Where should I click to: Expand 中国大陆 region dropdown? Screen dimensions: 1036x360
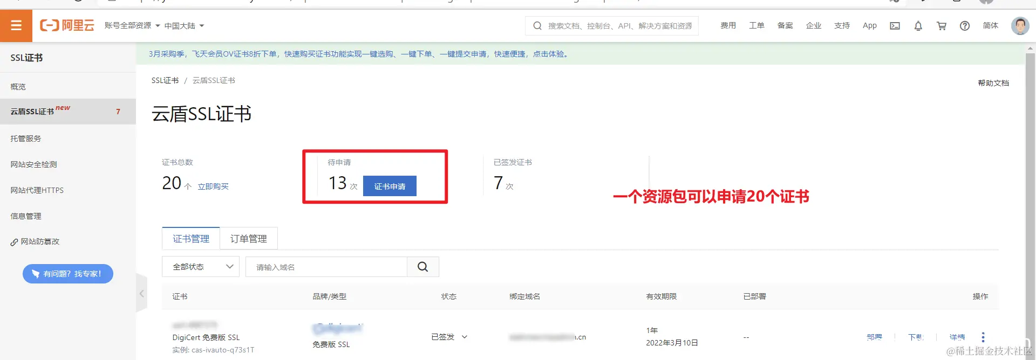click(185, 26)
